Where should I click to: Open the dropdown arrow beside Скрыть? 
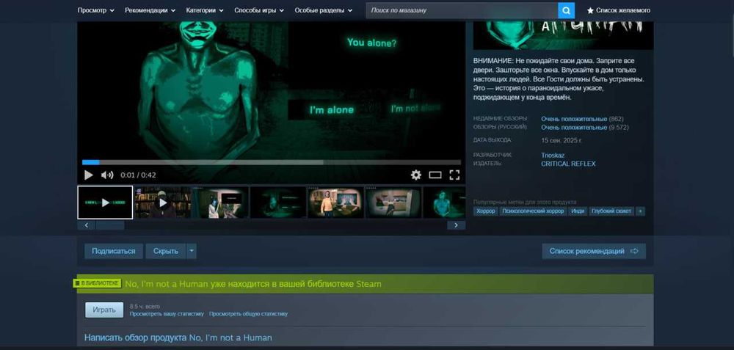point(192,251)
